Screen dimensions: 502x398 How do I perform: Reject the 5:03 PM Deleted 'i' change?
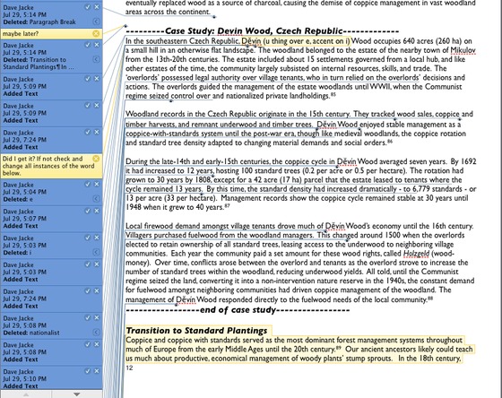[97, 238]
